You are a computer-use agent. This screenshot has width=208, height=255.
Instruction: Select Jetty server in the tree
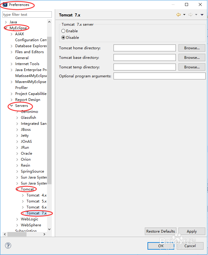[25, 136]
